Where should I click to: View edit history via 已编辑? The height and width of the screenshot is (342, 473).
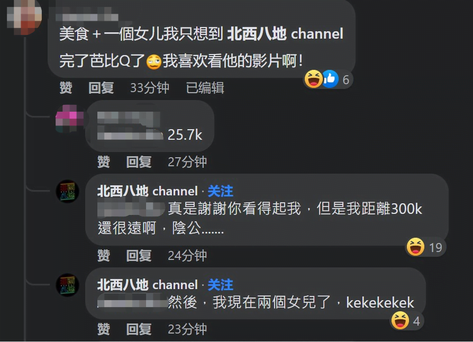[x=205, y=88]
